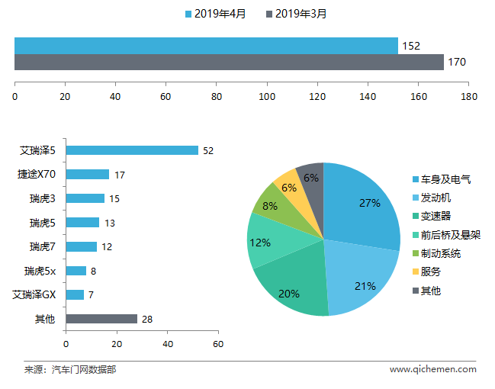Click the 变速器 legend text
This screenshot has width=495, height=389.
[436, 216]
